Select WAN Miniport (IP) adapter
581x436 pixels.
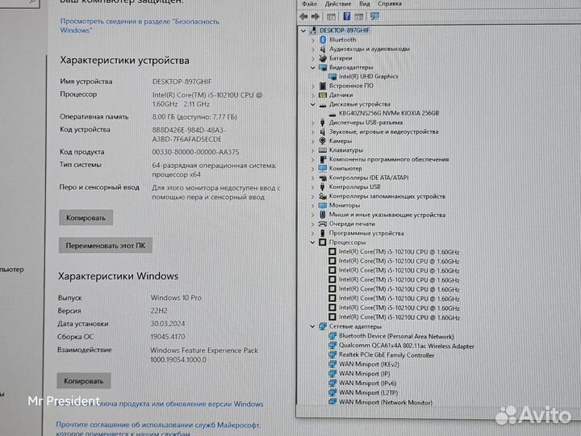(365, 374)
